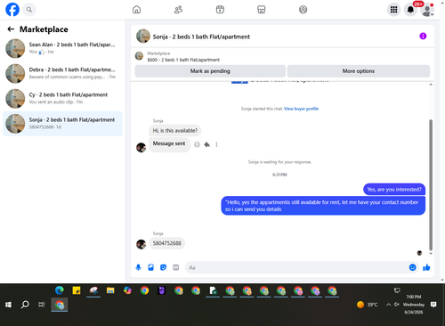Click the message input field 'Aa'
This screenshot has width=445, height=326.
point(296,267)
